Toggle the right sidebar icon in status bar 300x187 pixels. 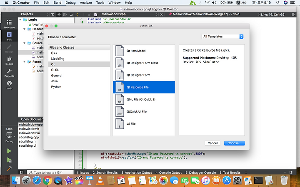pos(291,172)
